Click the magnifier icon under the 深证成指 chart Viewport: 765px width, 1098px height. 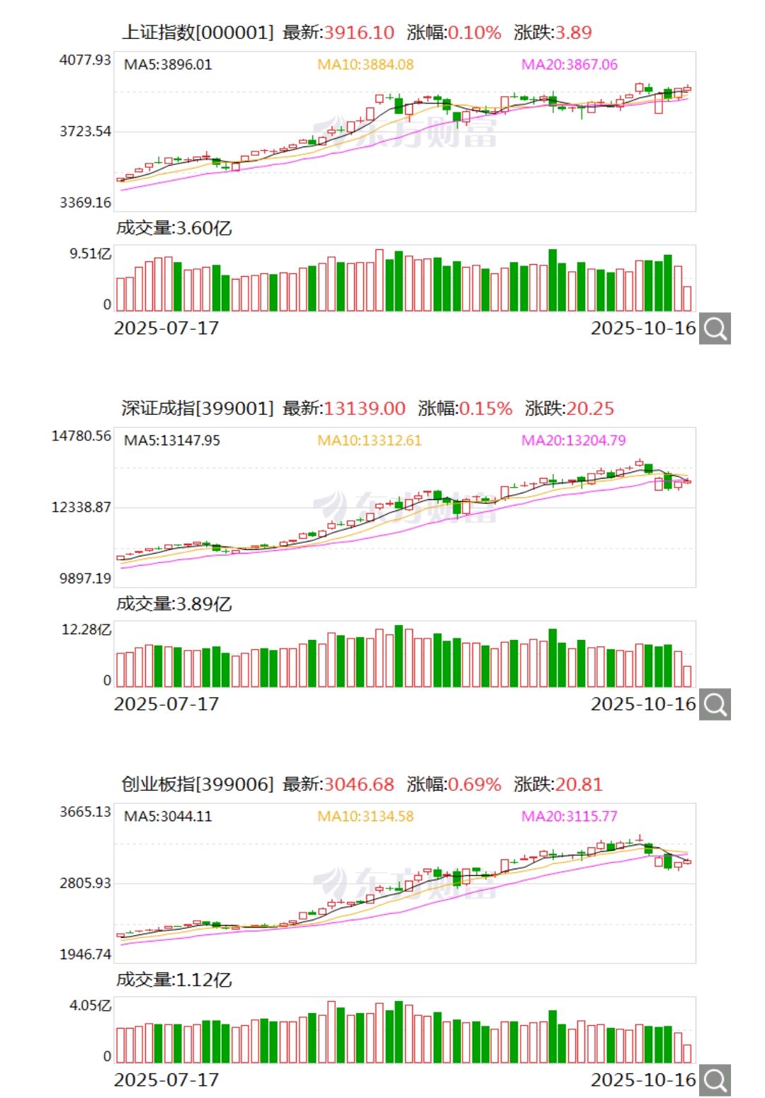click(x=715, y=704)
